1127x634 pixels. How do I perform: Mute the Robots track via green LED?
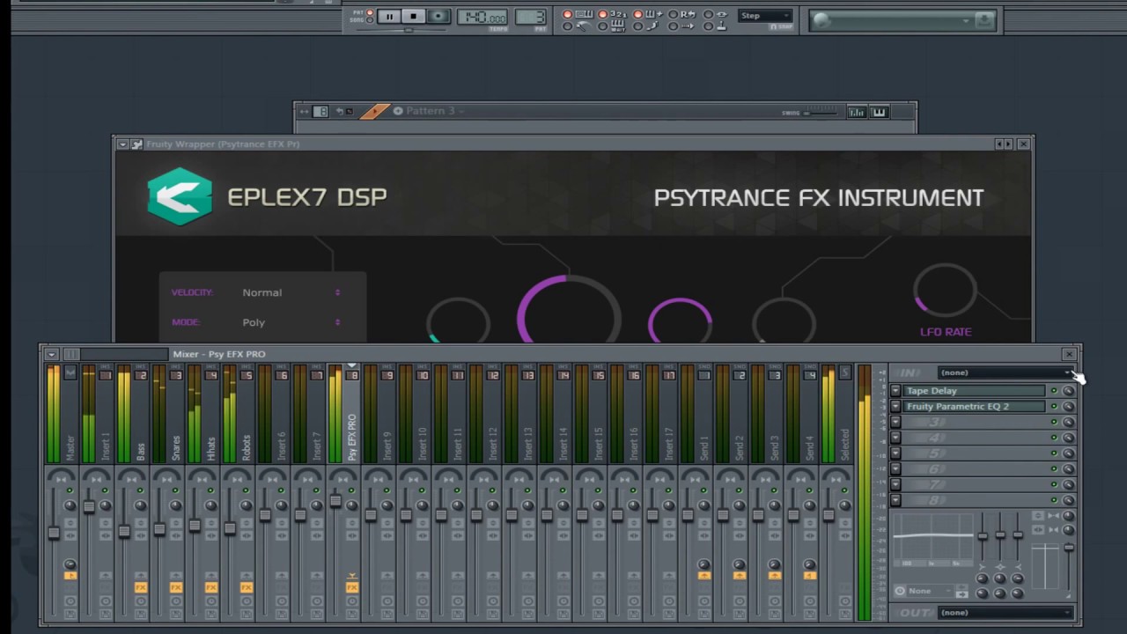tap(246, 490)
